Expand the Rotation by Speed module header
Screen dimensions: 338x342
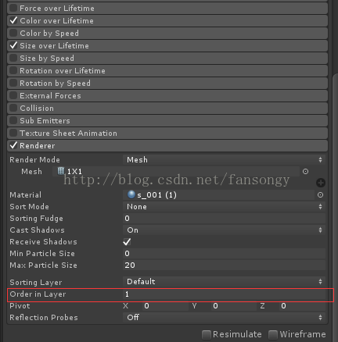167,83
